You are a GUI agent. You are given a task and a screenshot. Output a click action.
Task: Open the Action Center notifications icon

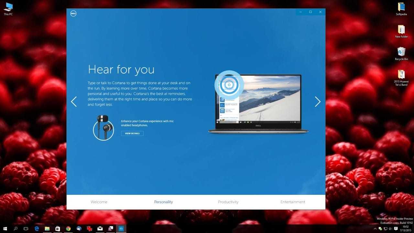(x=396, y=229)
